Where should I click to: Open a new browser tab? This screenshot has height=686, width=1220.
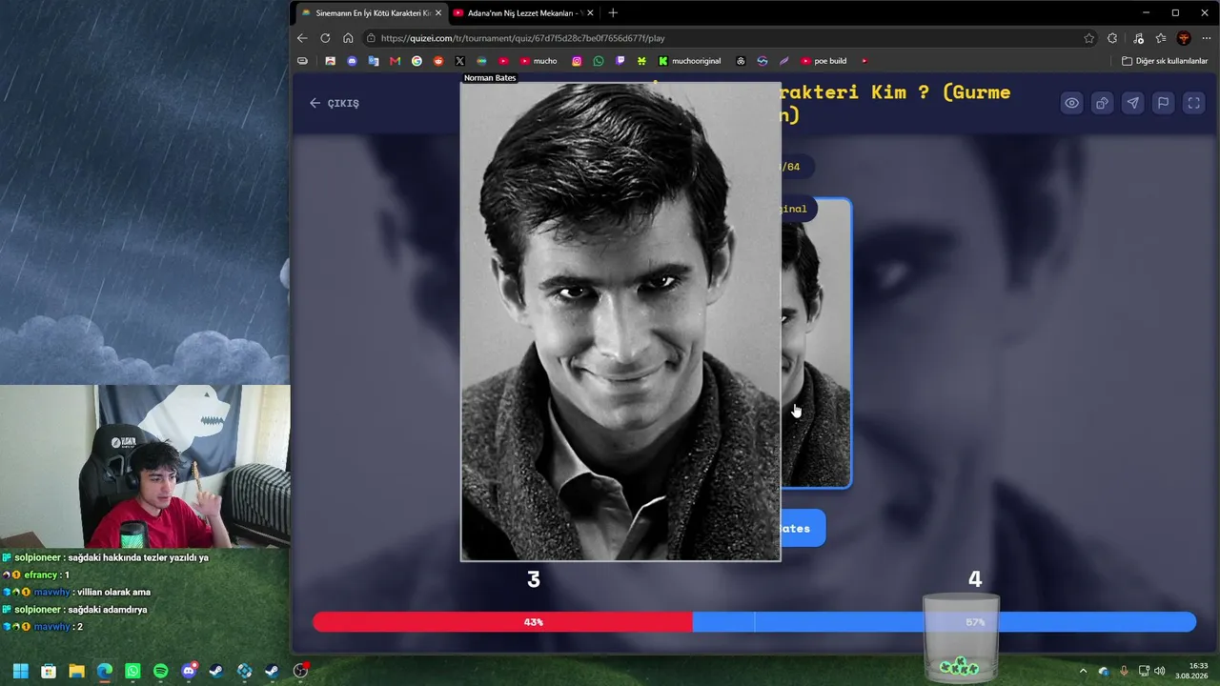(x=613, y=12)
